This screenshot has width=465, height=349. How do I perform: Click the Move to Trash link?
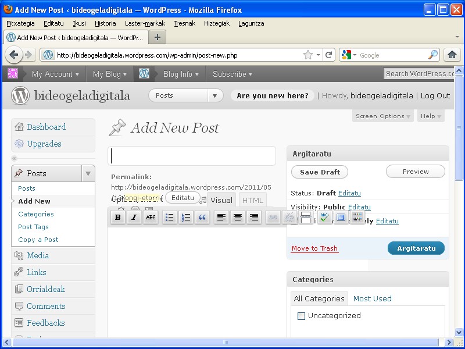coord(314,248)
